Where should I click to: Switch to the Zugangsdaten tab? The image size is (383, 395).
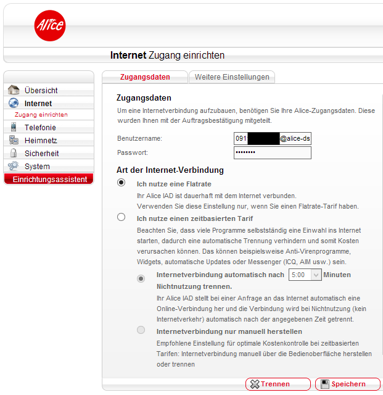tap(145, 77)
